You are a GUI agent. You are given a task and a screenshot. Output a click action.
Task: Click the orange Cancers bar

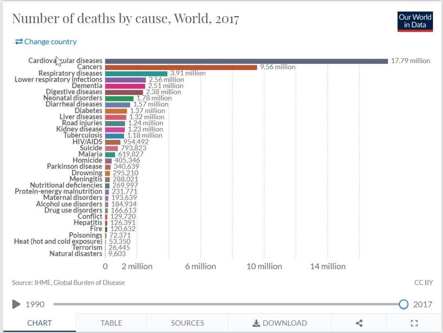click(181, 67)
